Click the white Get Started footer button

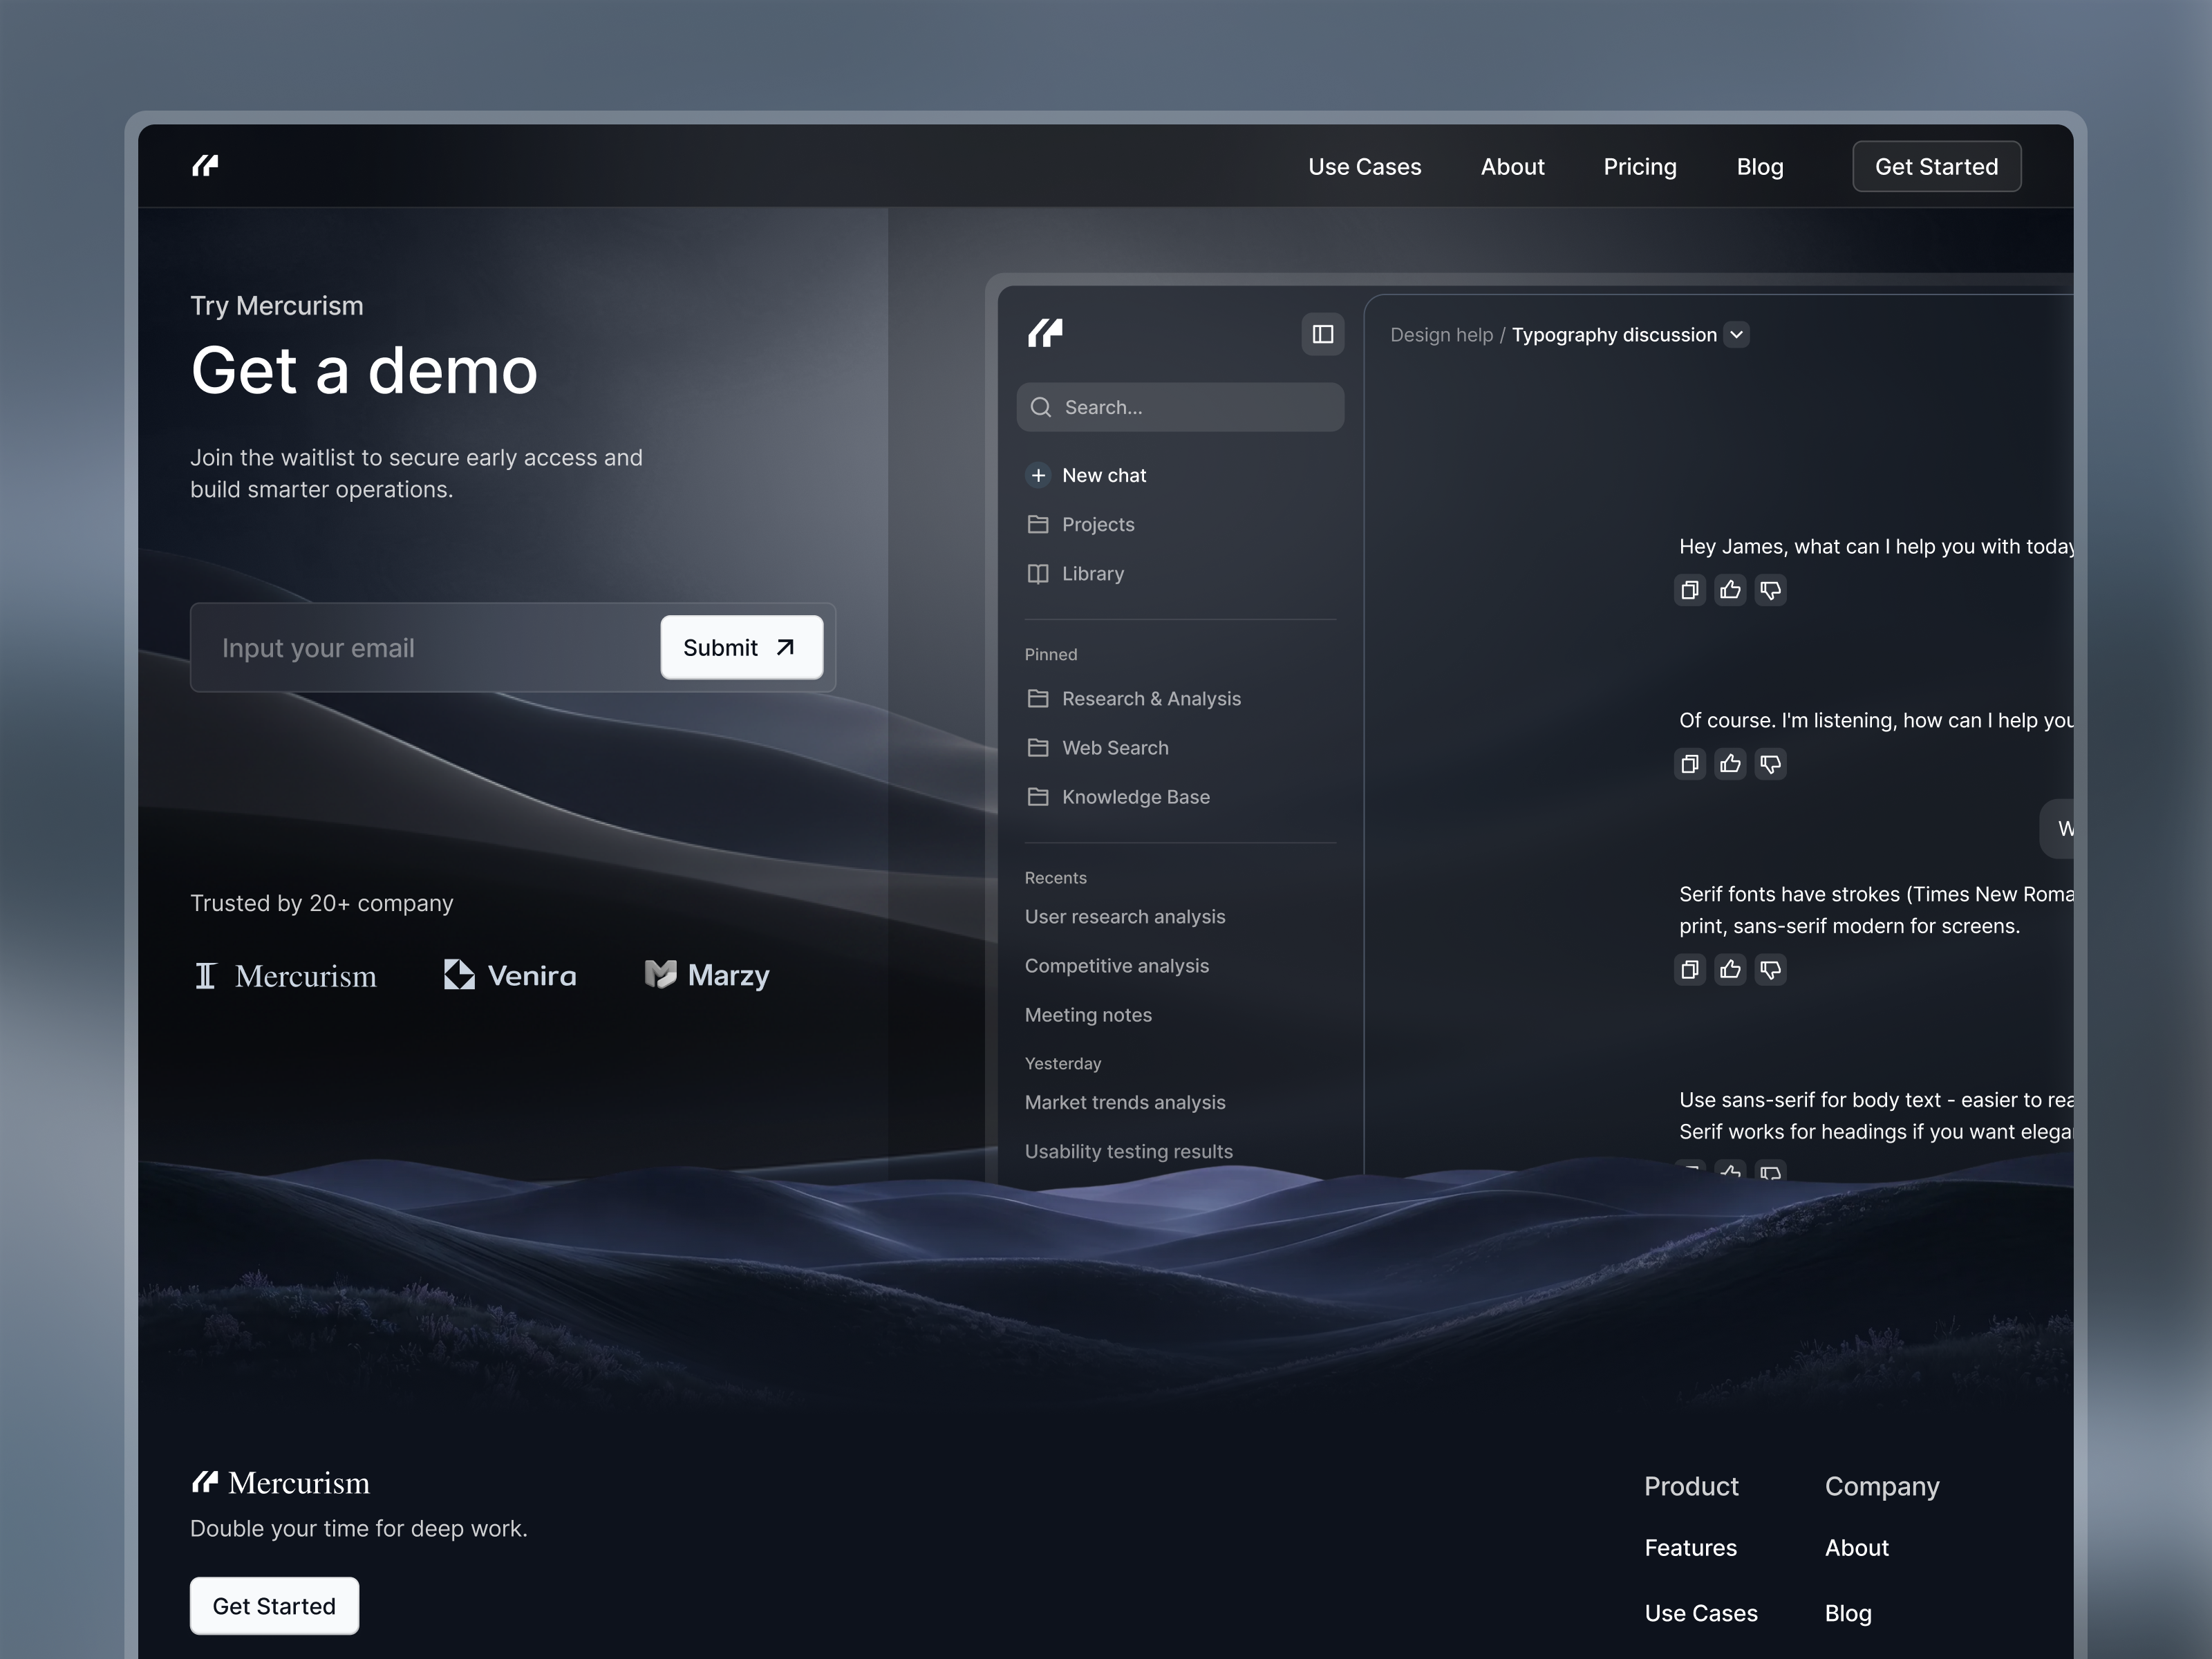(274, 1606)
